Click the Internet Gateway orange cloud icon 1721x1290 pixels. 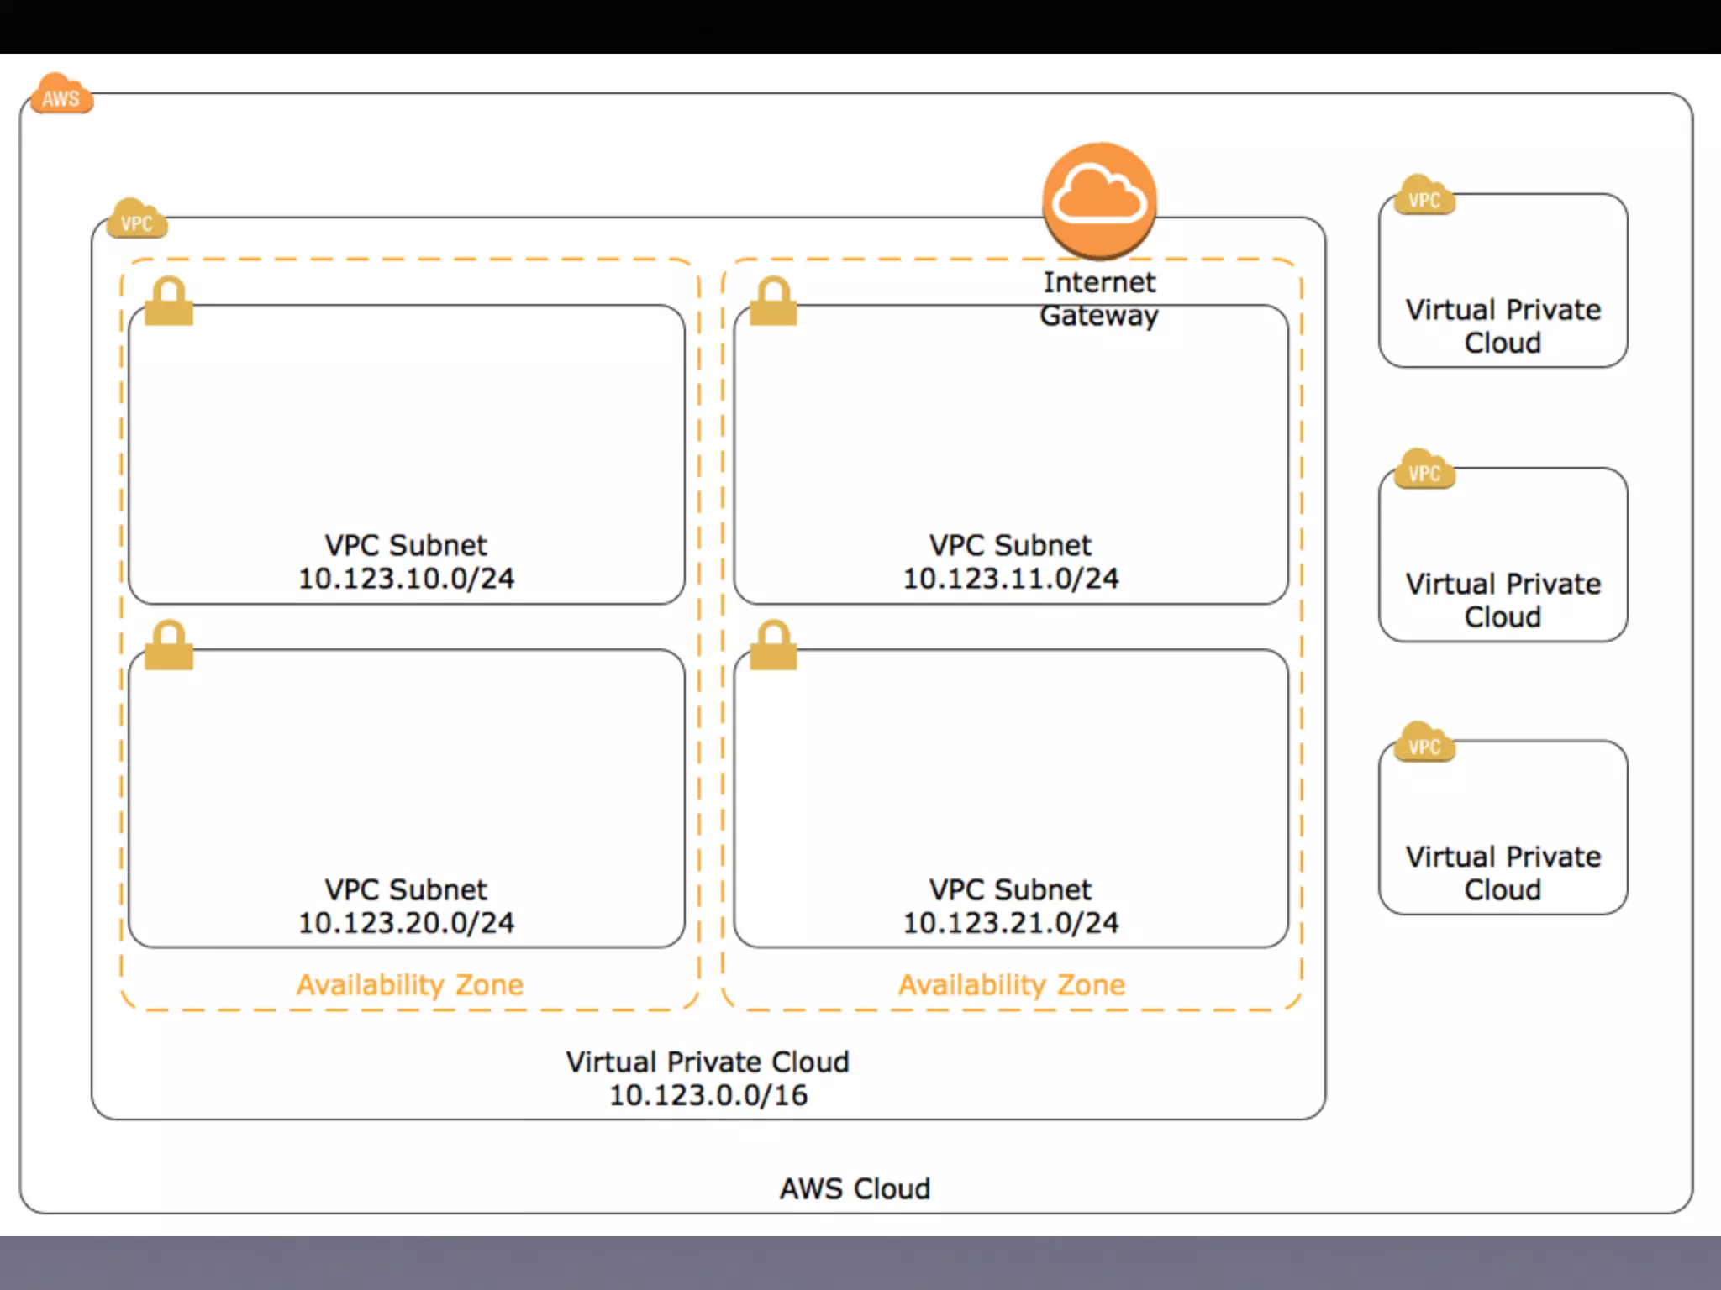tap(1099, 200)
